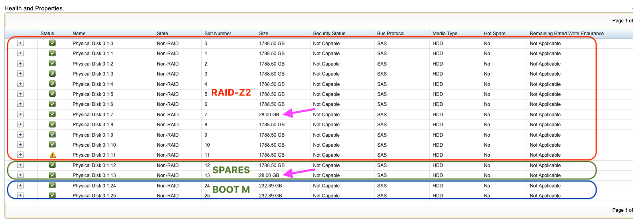633x219 pixels.
Task: Click the 28.00 GB size of Disk 0:1:7
Action: pos(269,115)
